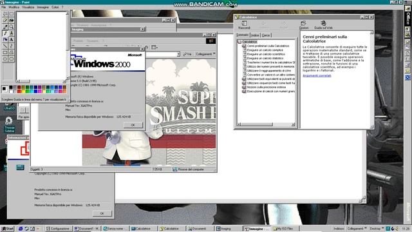412x232 pixels.
Task: Select the Pencil tool in Paint
Action: pos(5,33)
